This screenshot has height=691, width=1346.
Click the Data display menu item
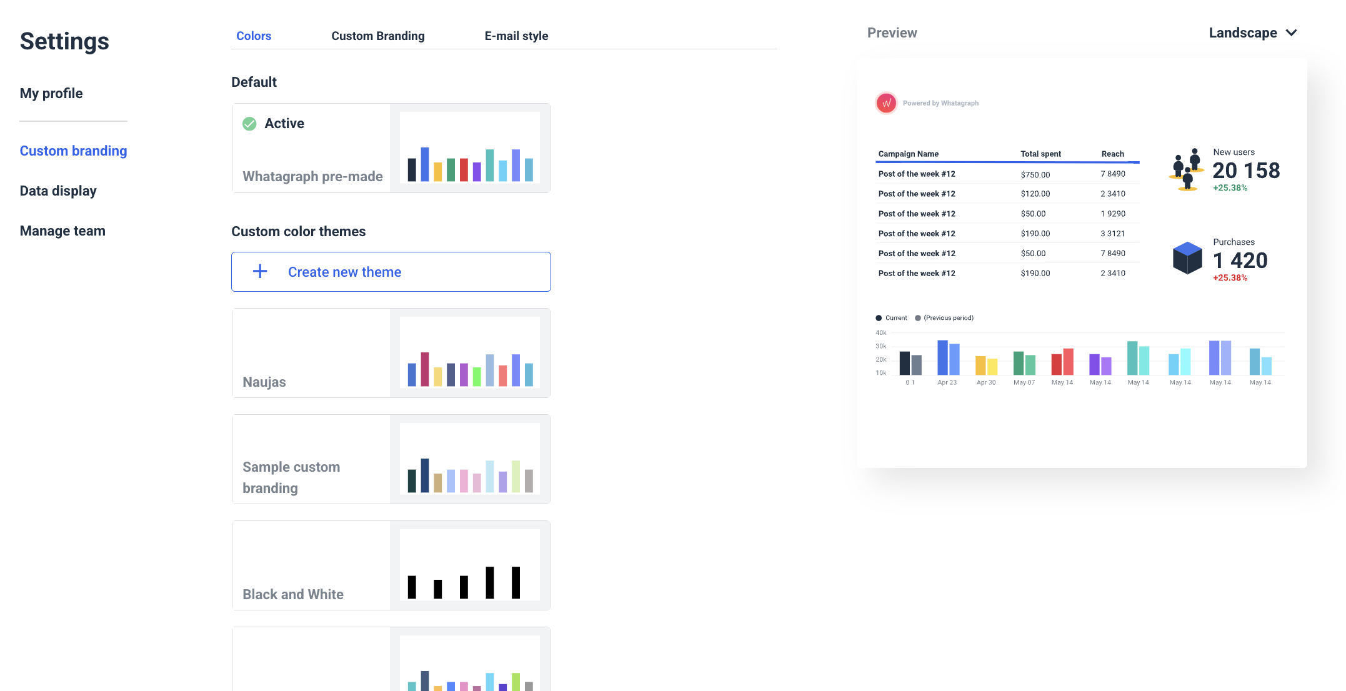[x=57, y=191]
